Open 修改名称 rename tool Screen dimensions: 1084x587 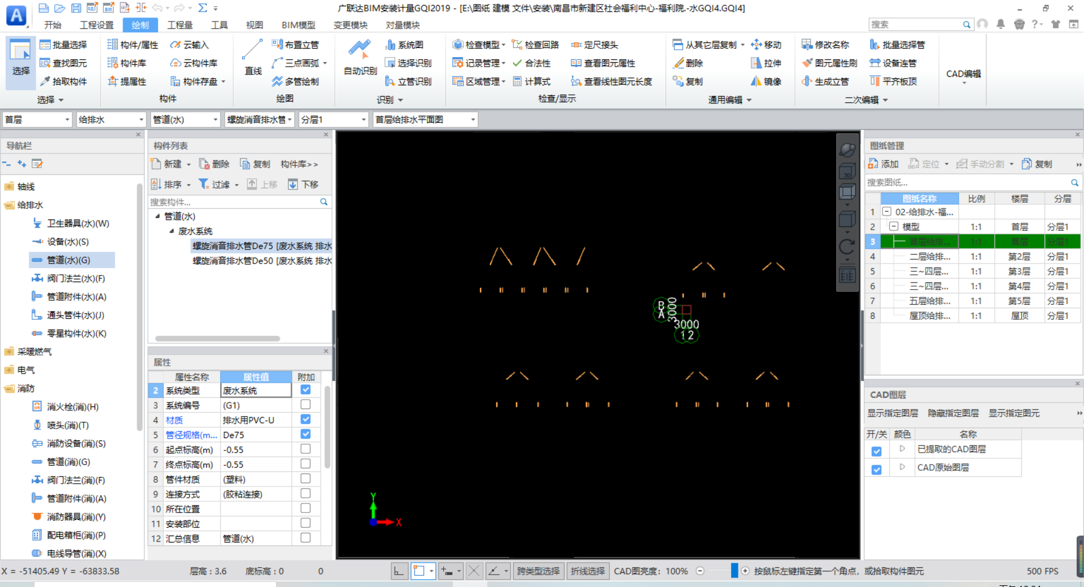[825, 45]
